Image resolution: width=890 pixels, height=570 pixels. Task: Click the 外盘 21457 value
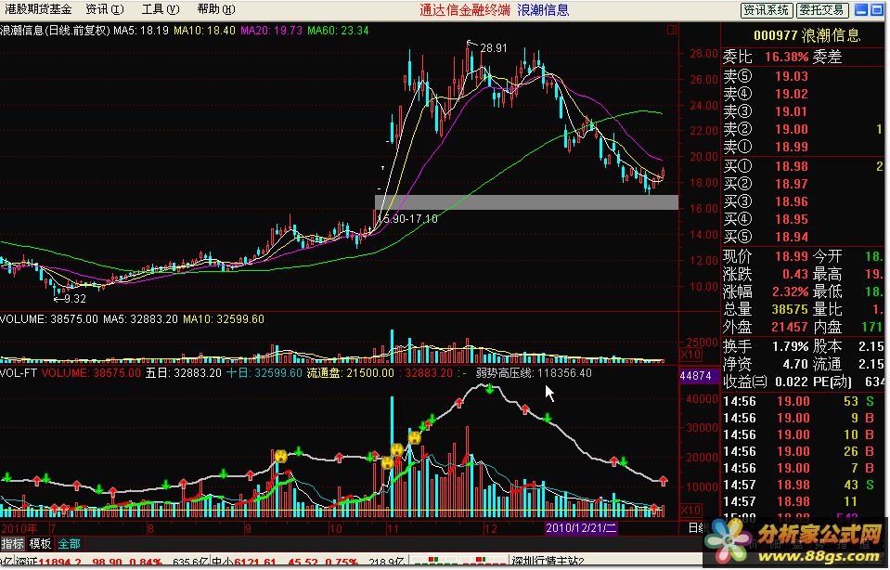coord(790,327)
